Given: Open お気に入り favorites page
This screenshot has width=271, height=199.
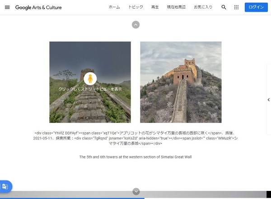Looking at the screenshot, I should click(x=203, y=8).
